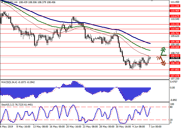Screen dimensions: 181x129
Task: Select the 107.803 support level label
Action: (175, 69)
